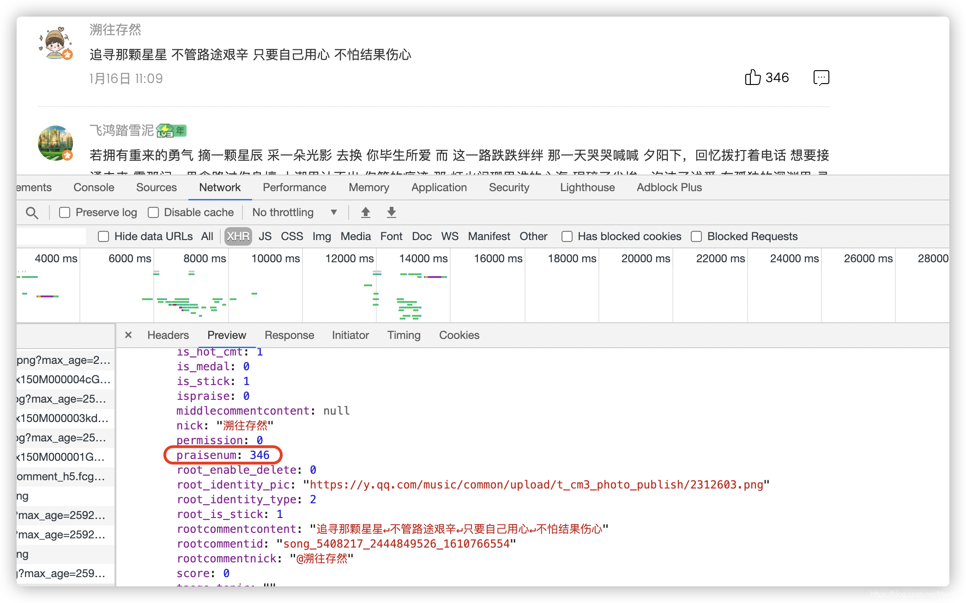The image size is (966, 603).
Task: Click the 10000 ms timeline marker
Action: [x=276, y=259]
